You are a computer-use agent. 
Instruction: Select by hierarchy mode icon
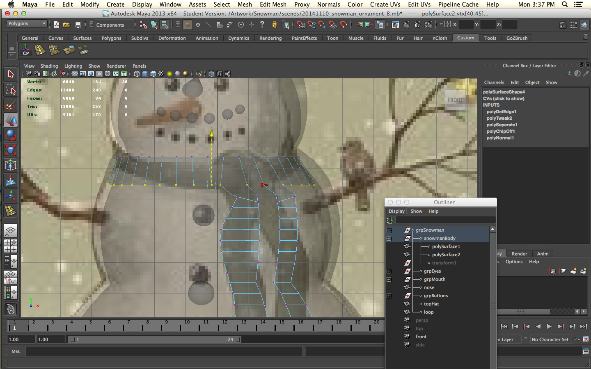pyautogui.click(x=143, y=25)
